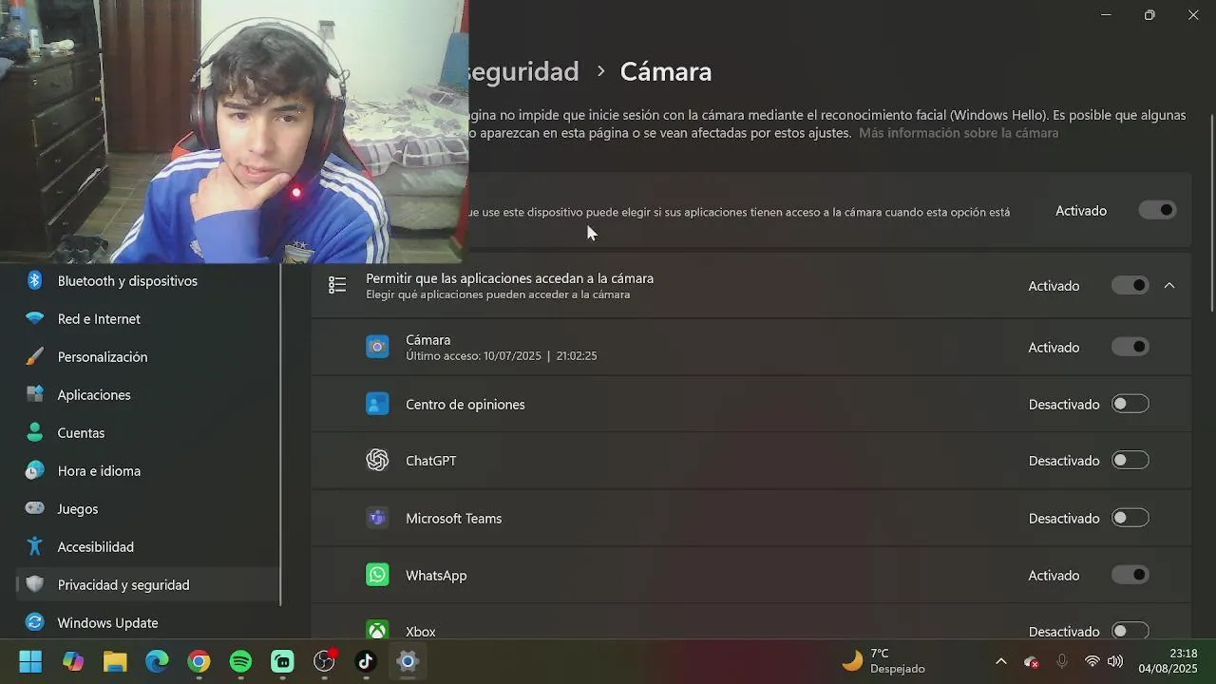Click the Accesibilidad figure icon

coord(35,546)
